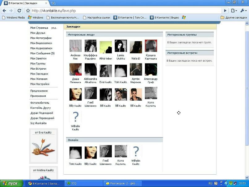
Task: Click the address bar URL field
Action: [124, 11]
